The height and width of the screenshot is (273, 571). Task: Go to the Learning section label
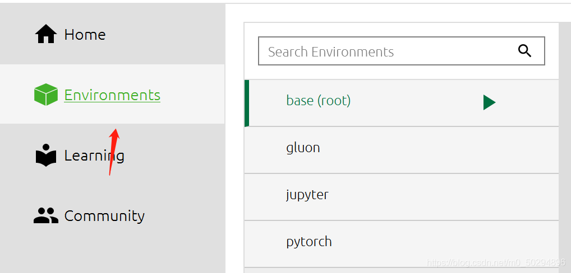tap(94, 156)
